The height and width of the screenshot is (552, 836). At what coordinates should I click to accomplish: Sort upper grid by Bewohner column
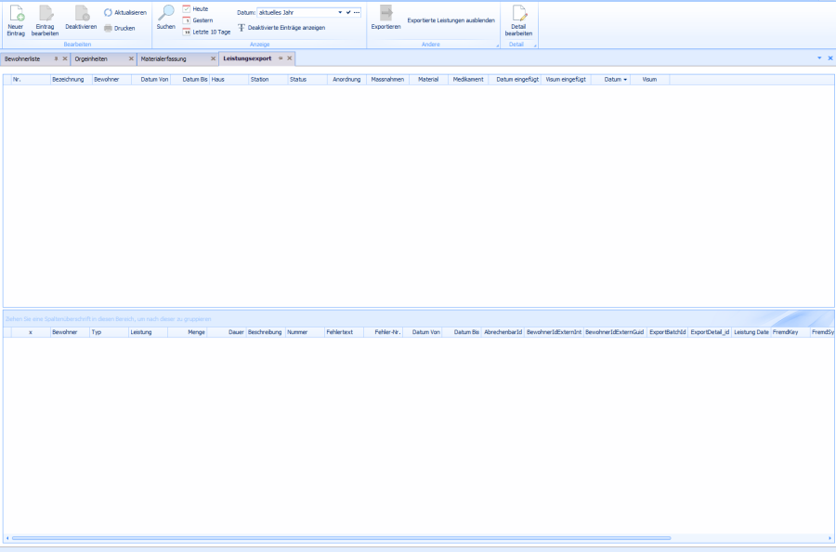point(112,79)
